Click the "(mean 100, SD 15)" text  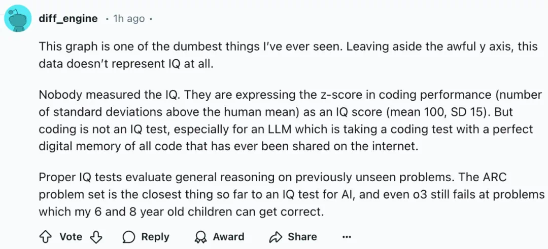430,111
